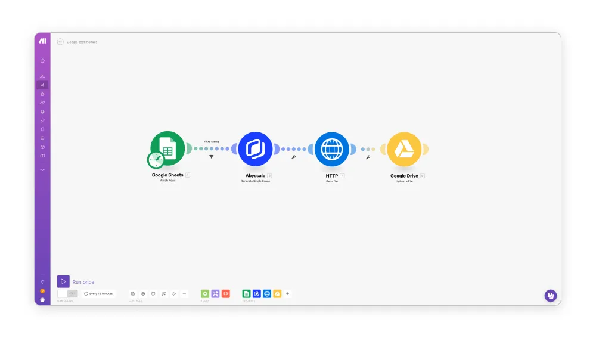This screenshot has width=596, height=338.
Task: Open the purple help chat bubble
Action: coord(550,296)
